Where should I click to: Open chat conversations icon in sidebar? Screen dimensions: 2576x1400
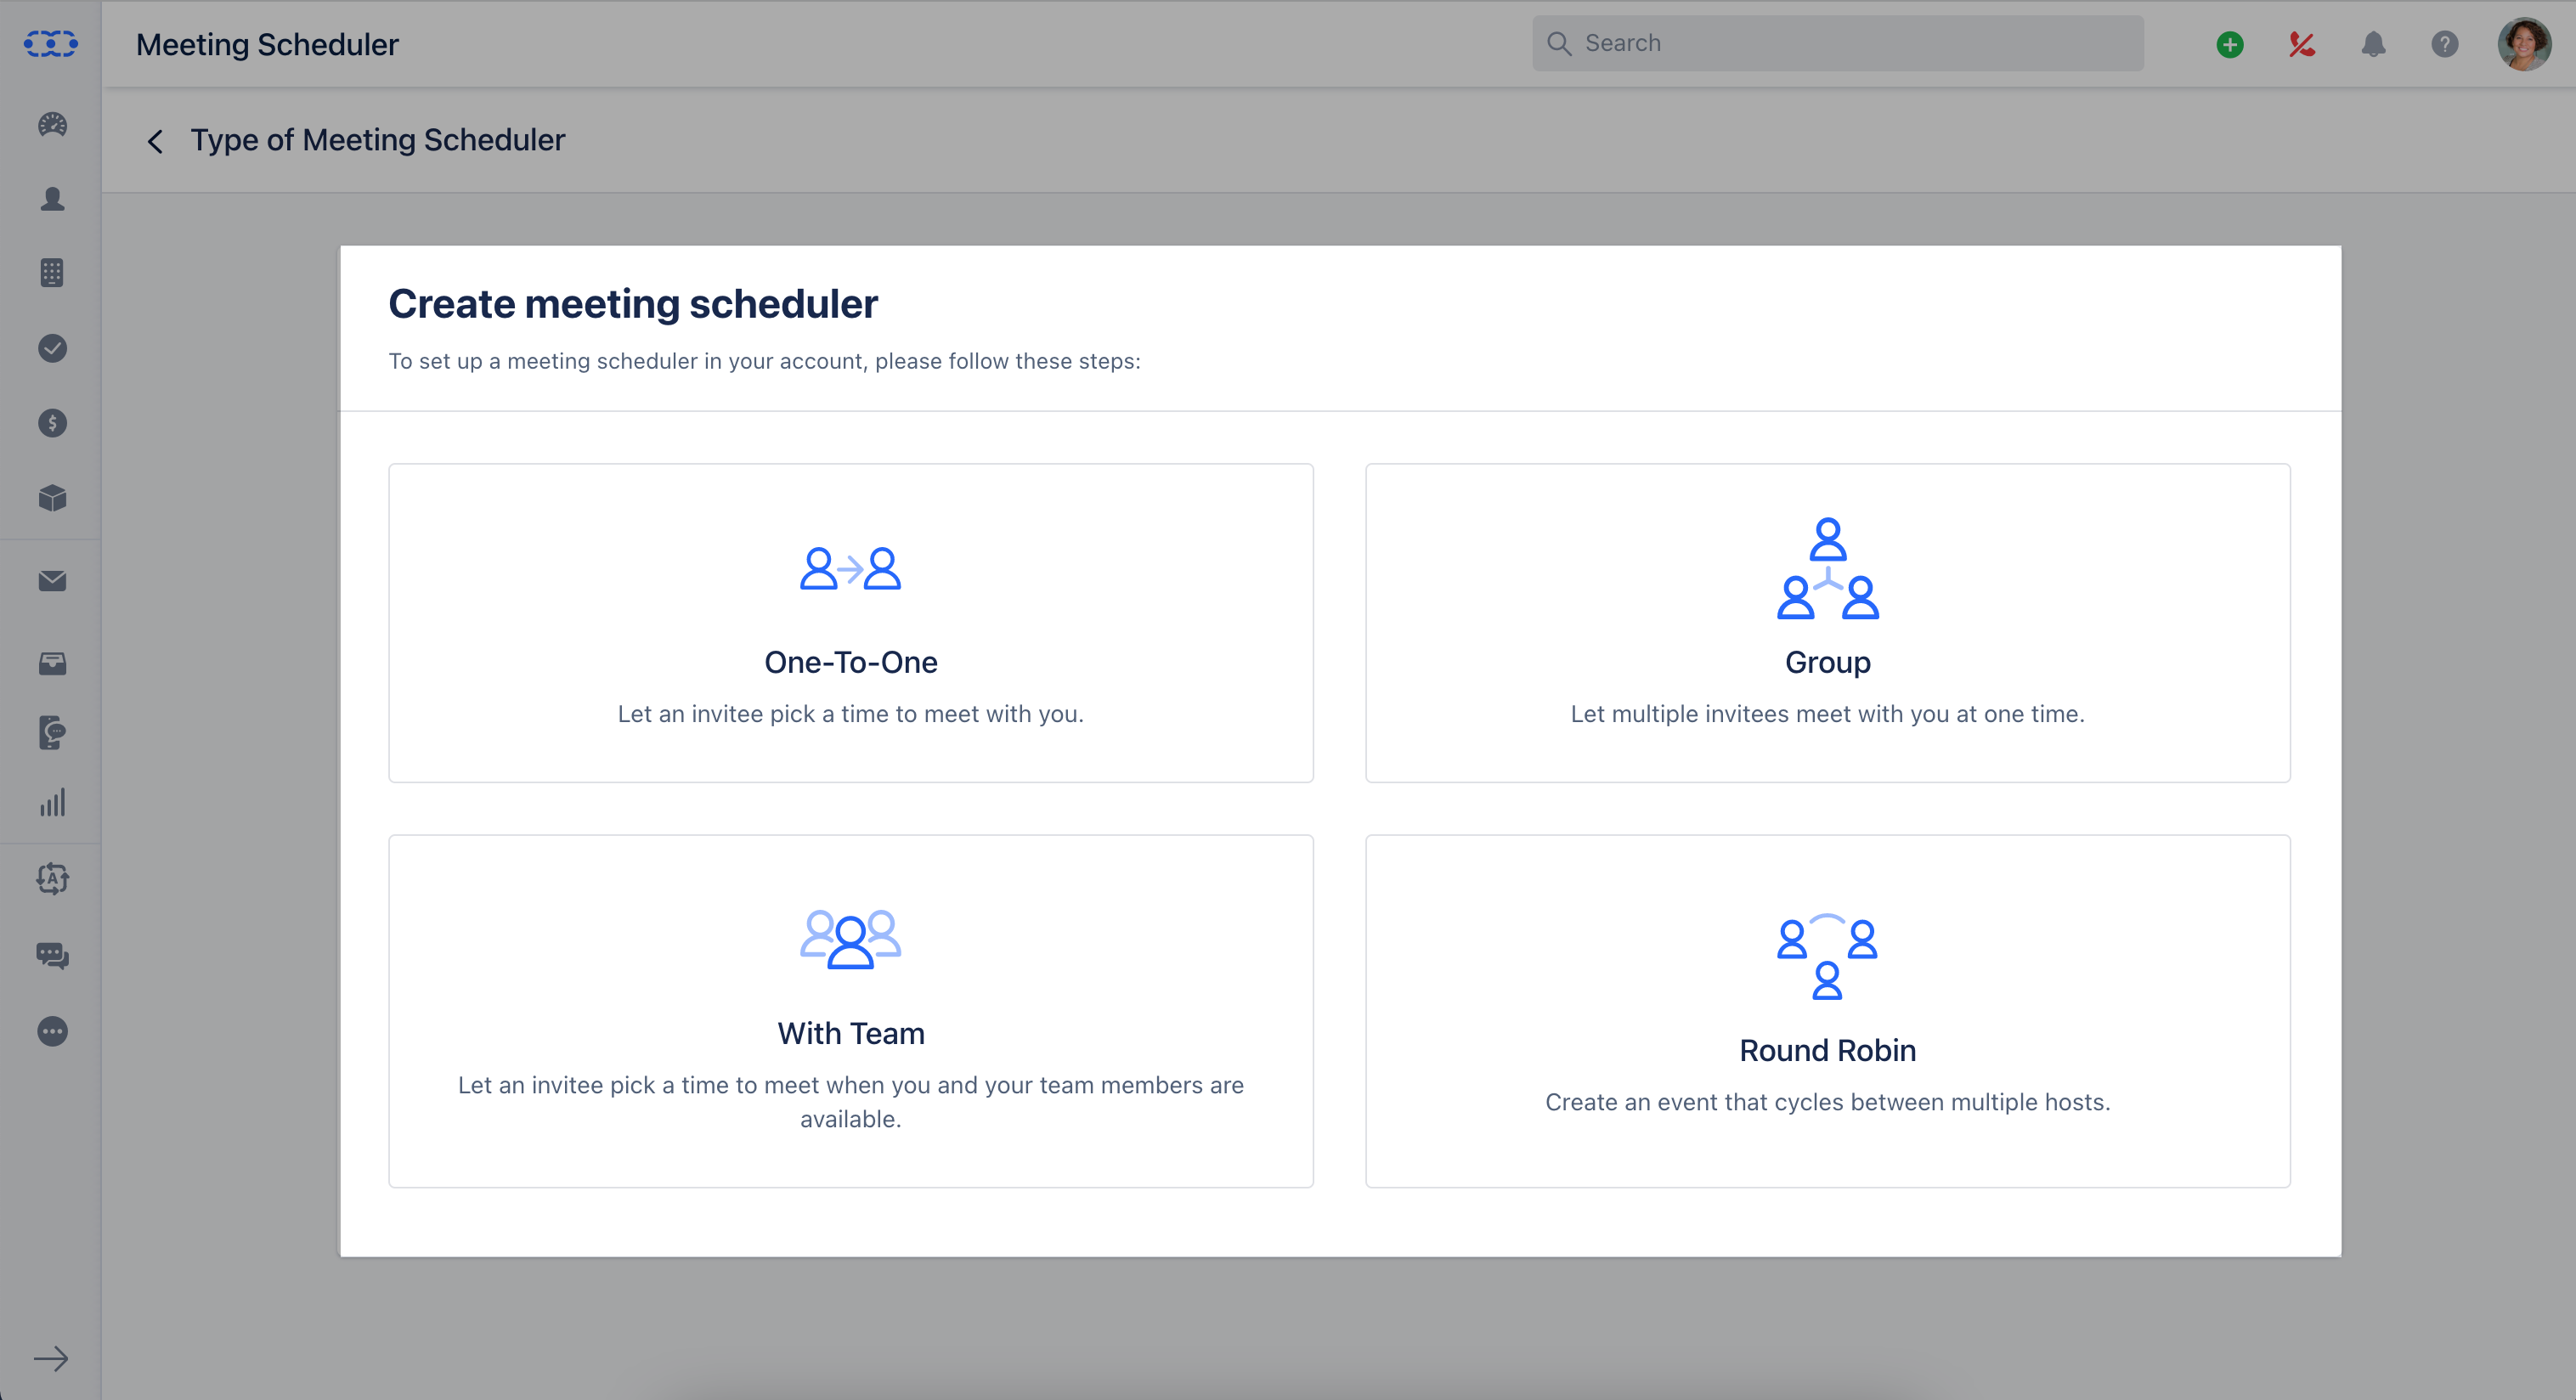click(x=52, y=956)
